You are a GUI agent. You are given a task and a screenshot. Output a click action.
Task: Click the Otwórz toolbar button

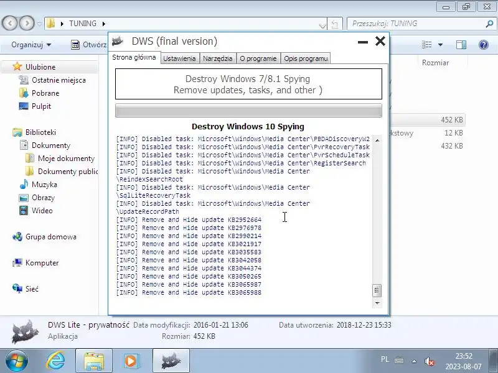point(88,45)
